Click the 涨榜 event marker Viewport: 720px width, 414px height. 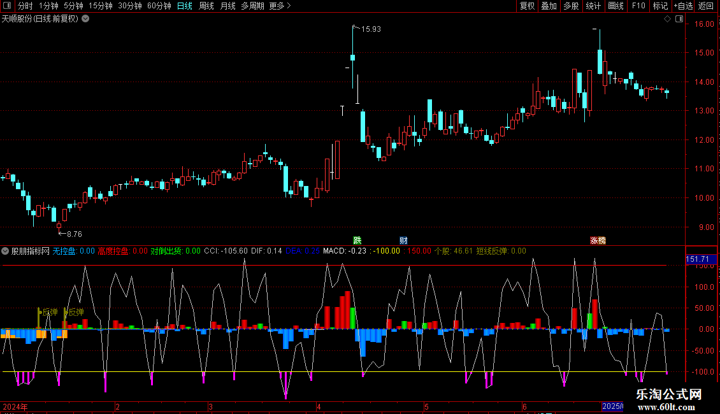tap(598, 241)
